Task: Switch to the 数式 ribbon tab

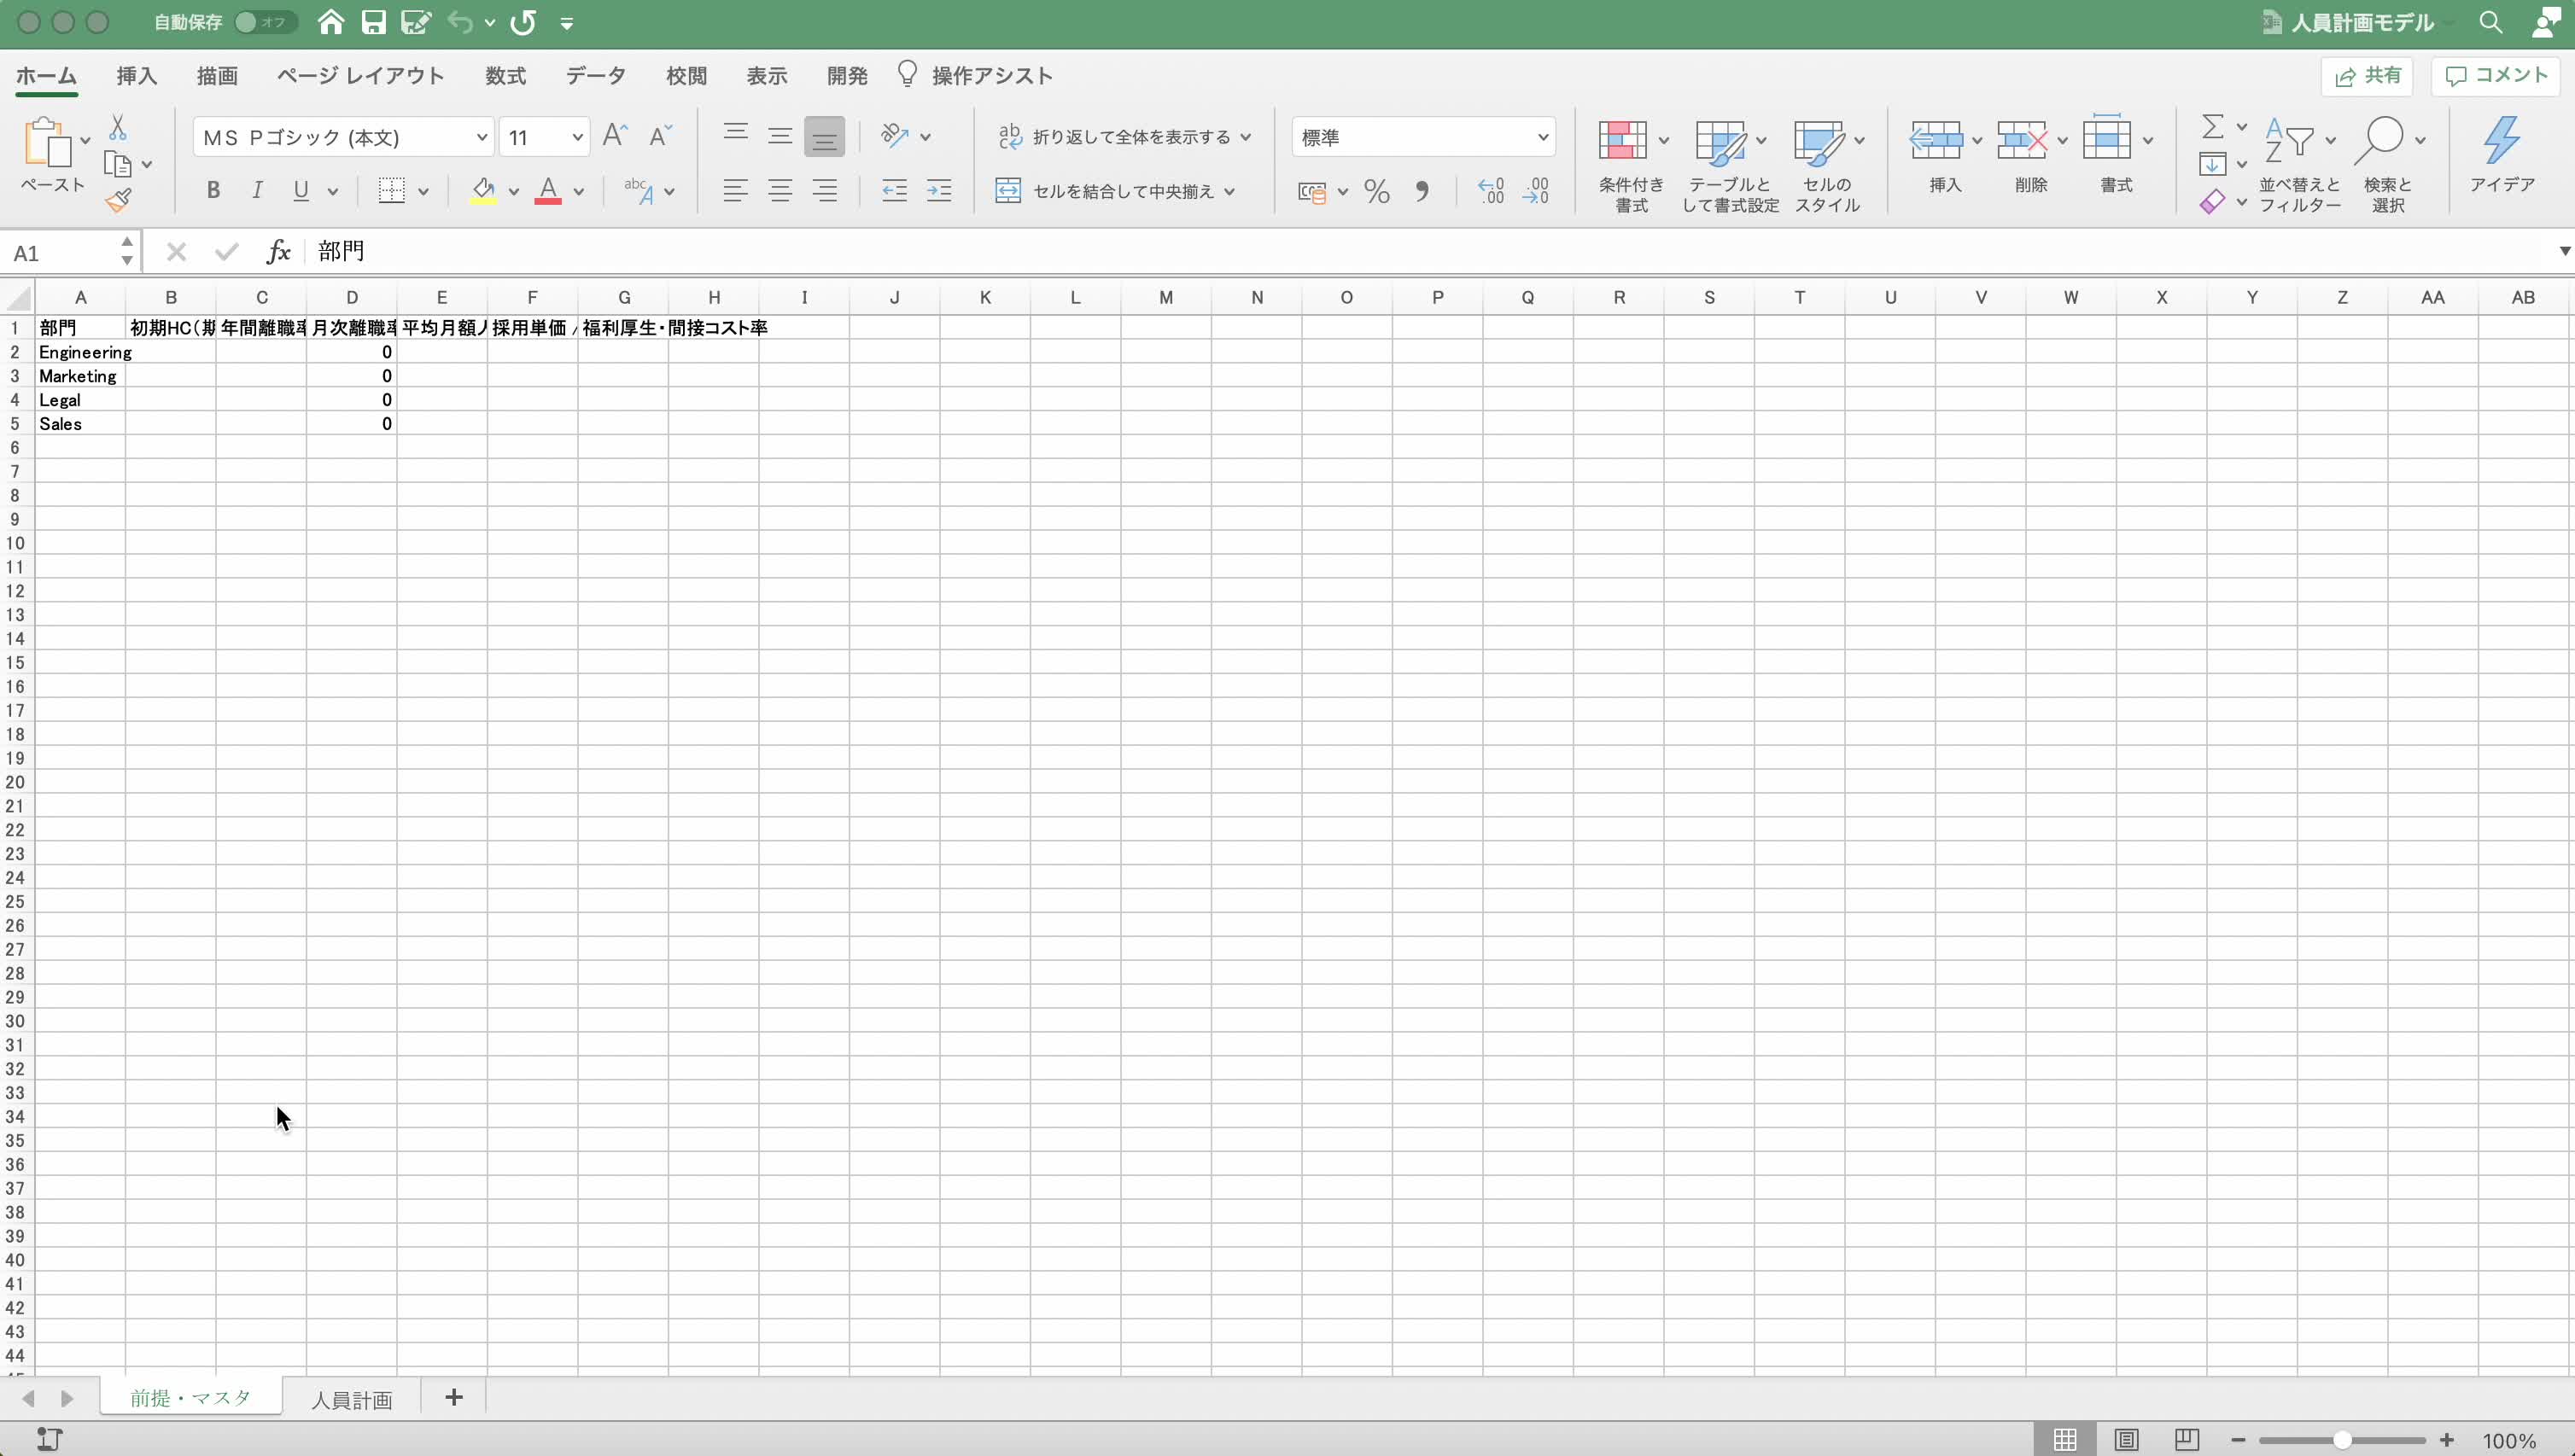Action: tap(505, 75)
